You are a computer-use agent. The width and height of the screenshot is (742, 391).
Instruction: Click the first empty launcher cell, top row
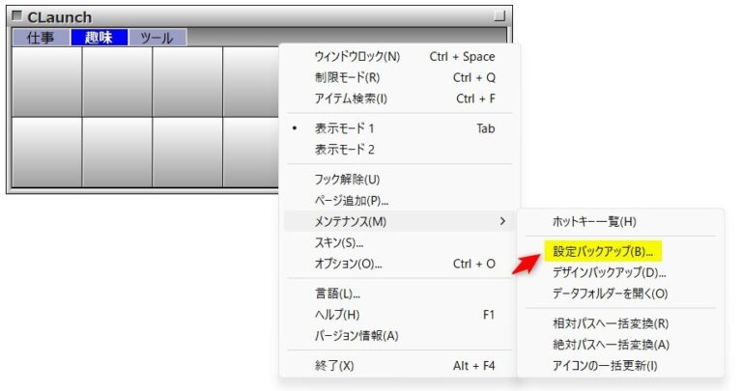46,82
